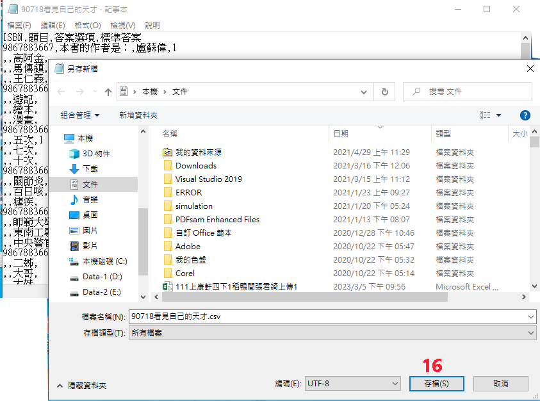The height and width of the screenshot is (401, 540).
Task: Sort files by the 名稱 column
Action: coord(170,134)
